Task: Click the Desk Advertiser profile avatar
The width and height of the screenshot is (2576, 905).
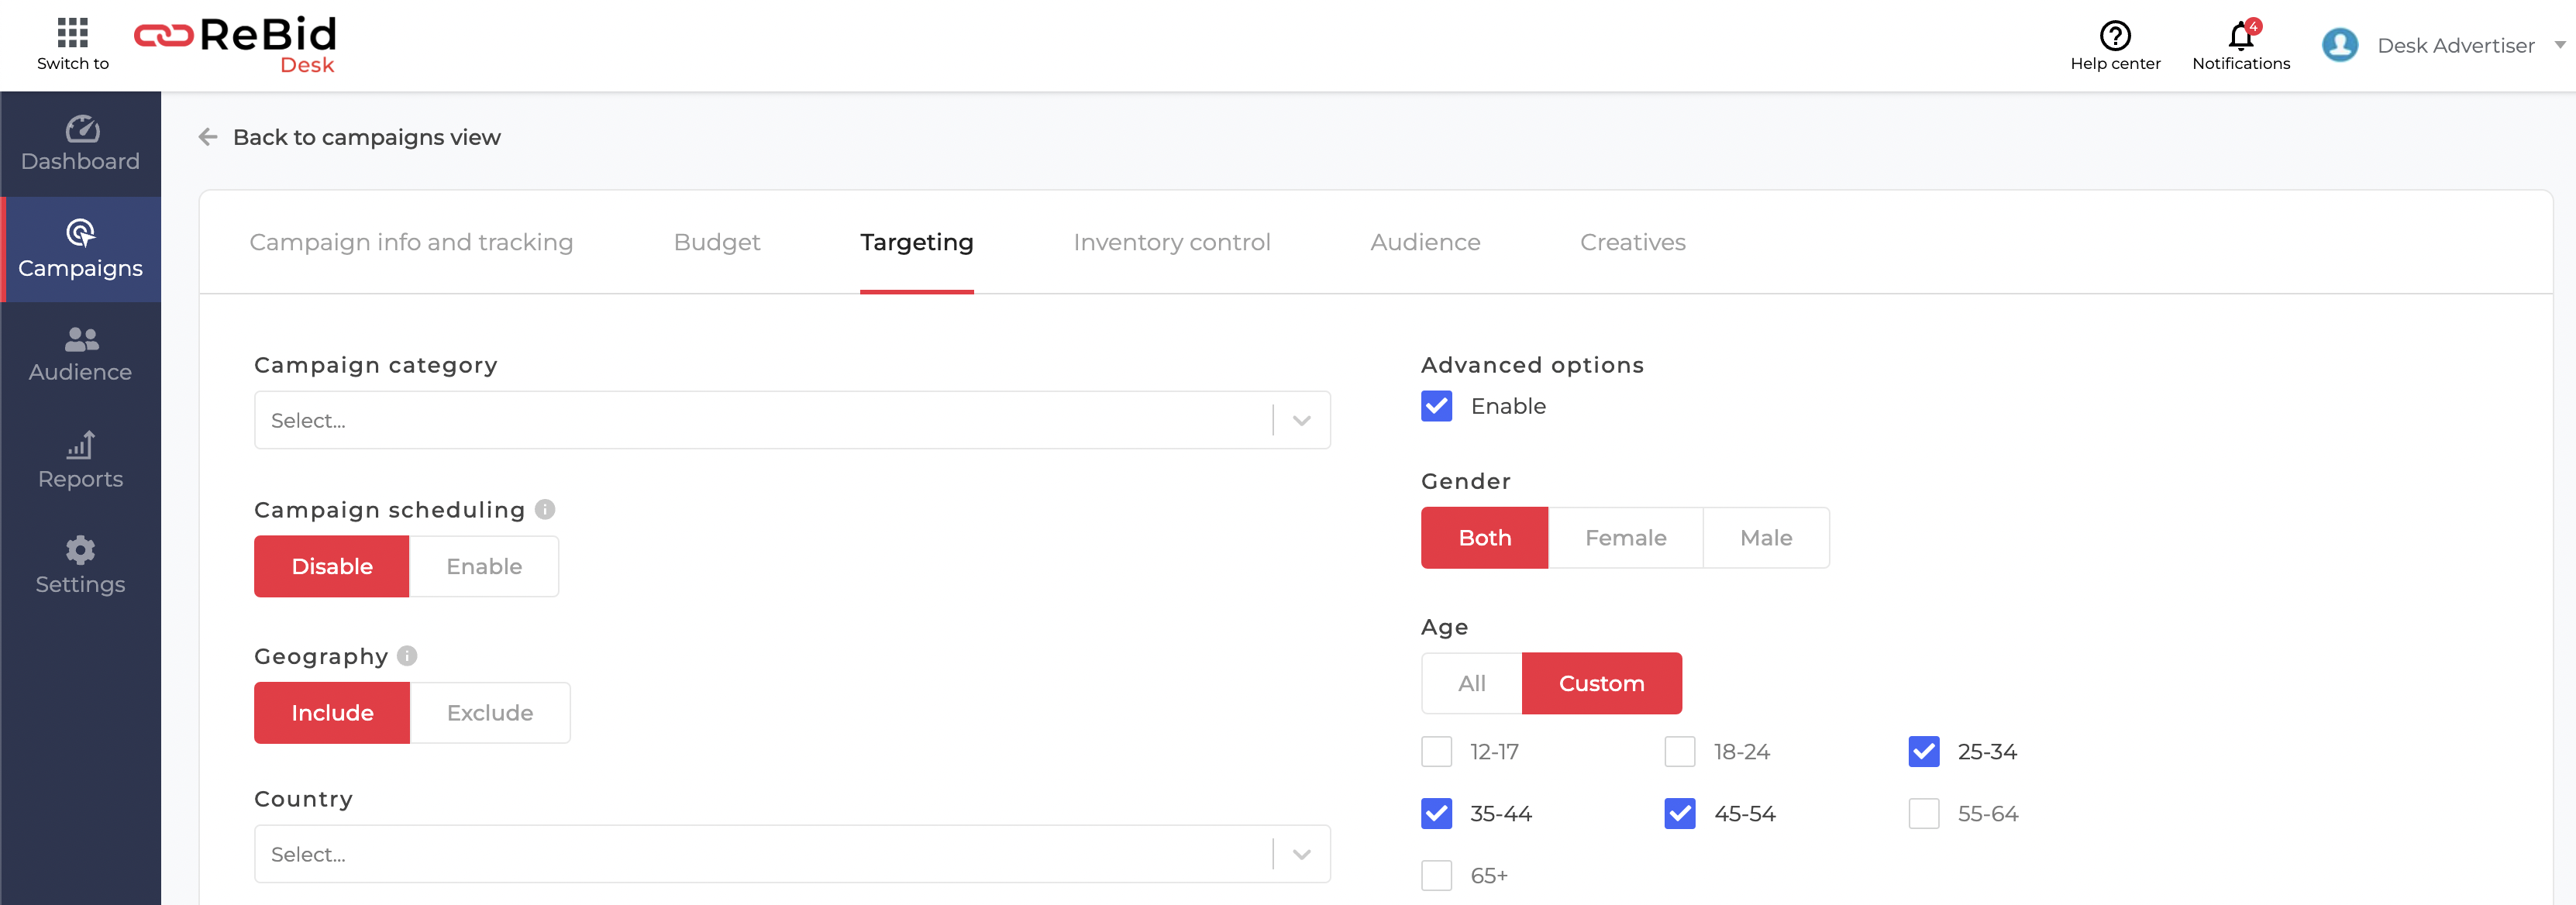Action: tap(2340, 45)
